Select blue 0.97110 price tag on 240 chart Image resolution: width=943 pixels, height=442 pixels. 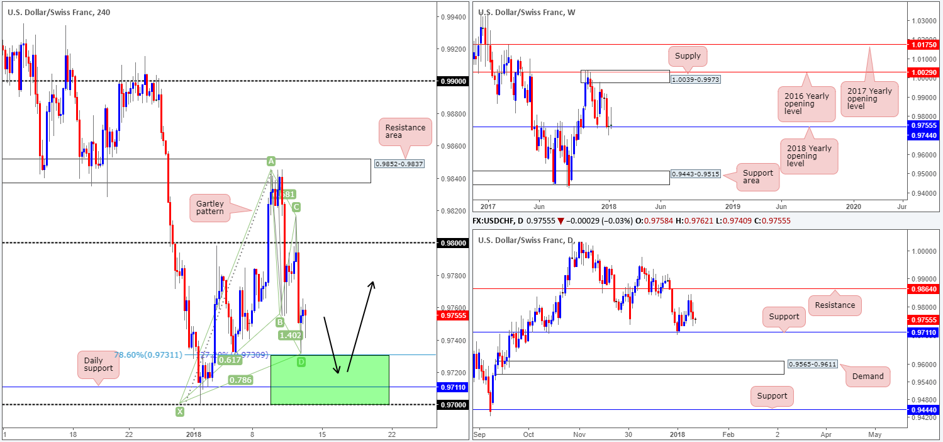pyautogui.click(x=452, y=387)
